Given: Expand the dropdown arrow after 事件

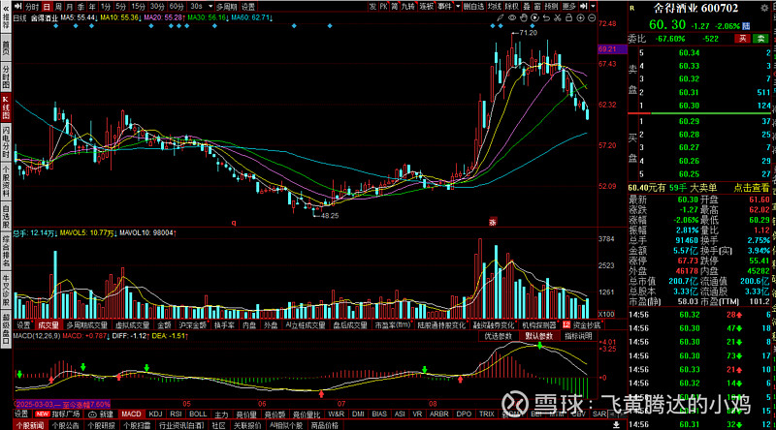Looking at the screenshot, I should pos(458,7).
